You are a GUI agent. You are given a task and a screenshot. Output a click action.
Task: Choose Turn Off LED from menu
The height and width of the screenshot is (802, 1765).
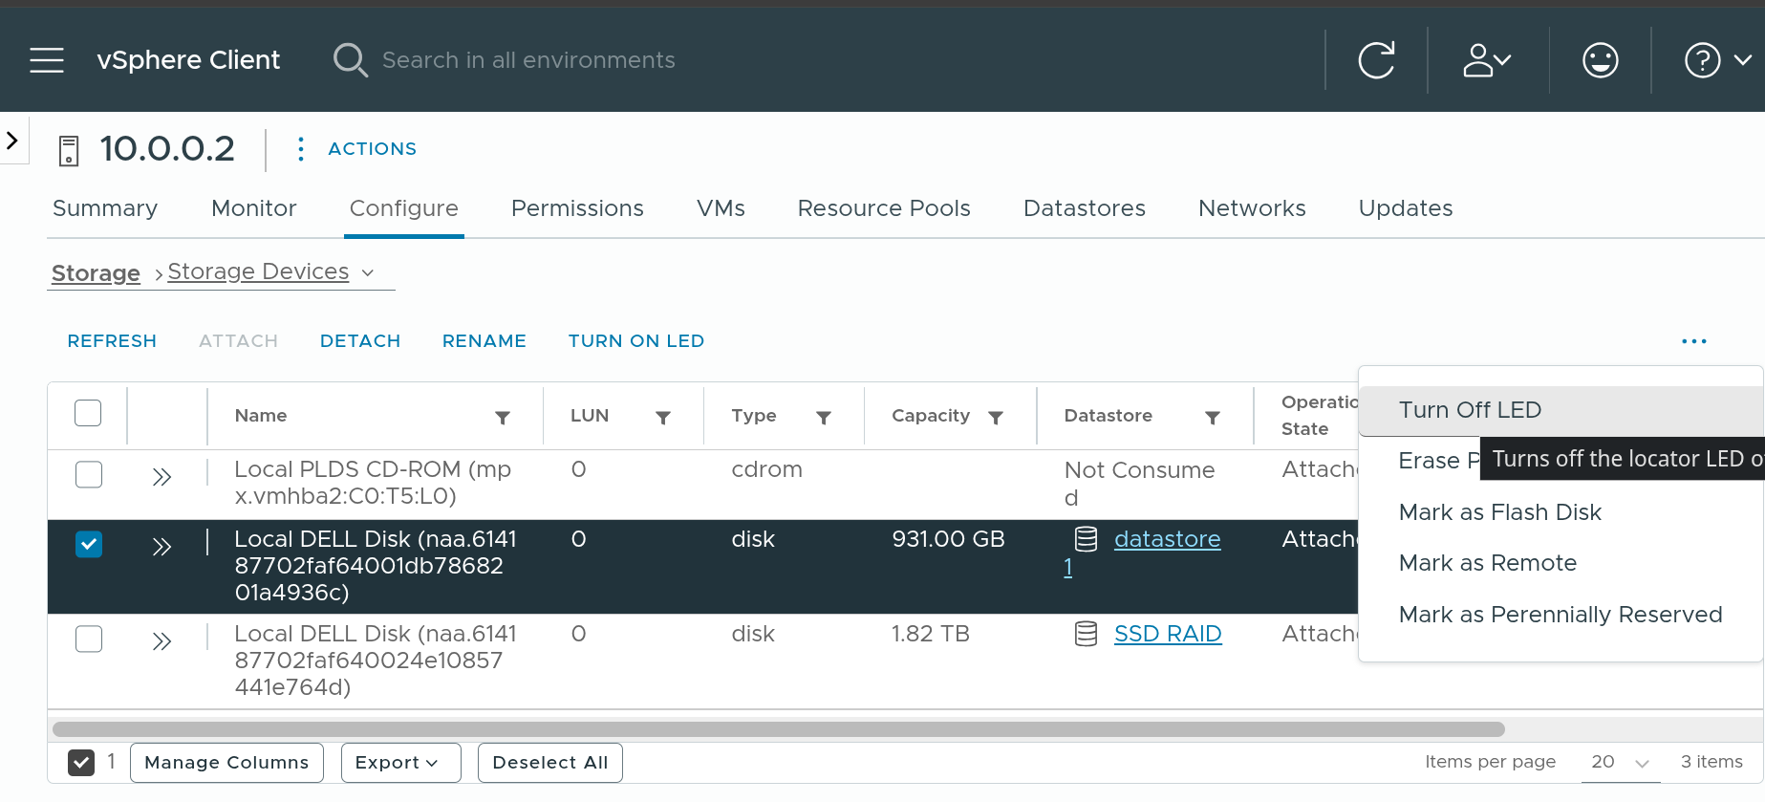1561,410
